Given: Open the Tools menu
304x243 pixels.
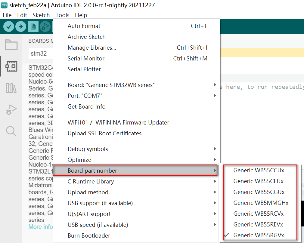Looking at the screenshot, I should coord(62,15).
